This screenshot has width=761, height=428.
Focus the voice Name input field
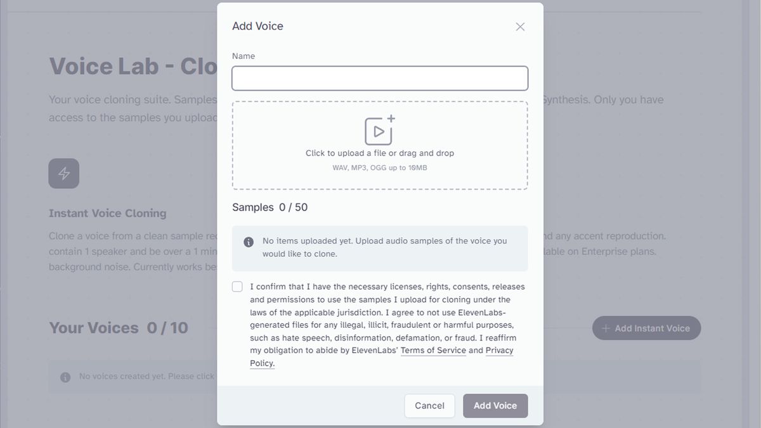point(380,79)
